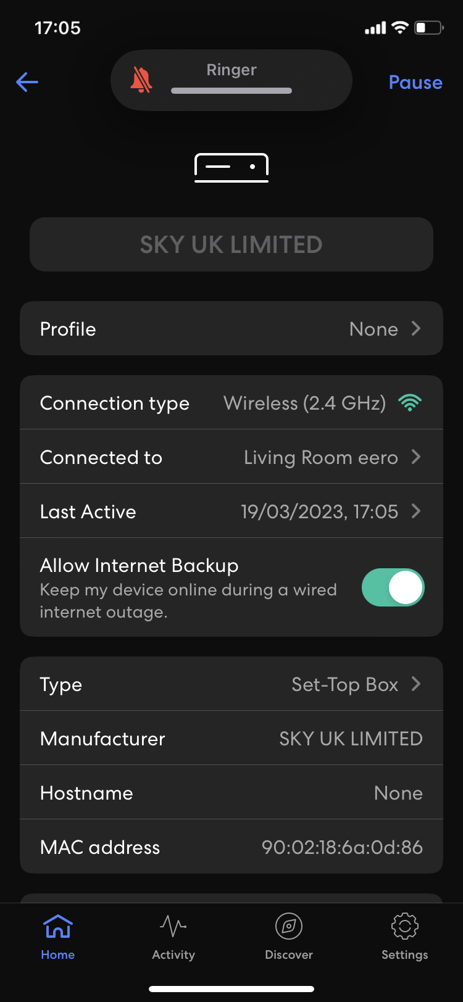The image size is (463, 1002).
Task: Adjust the Ringer volume slider
Action: coord(231,91)
